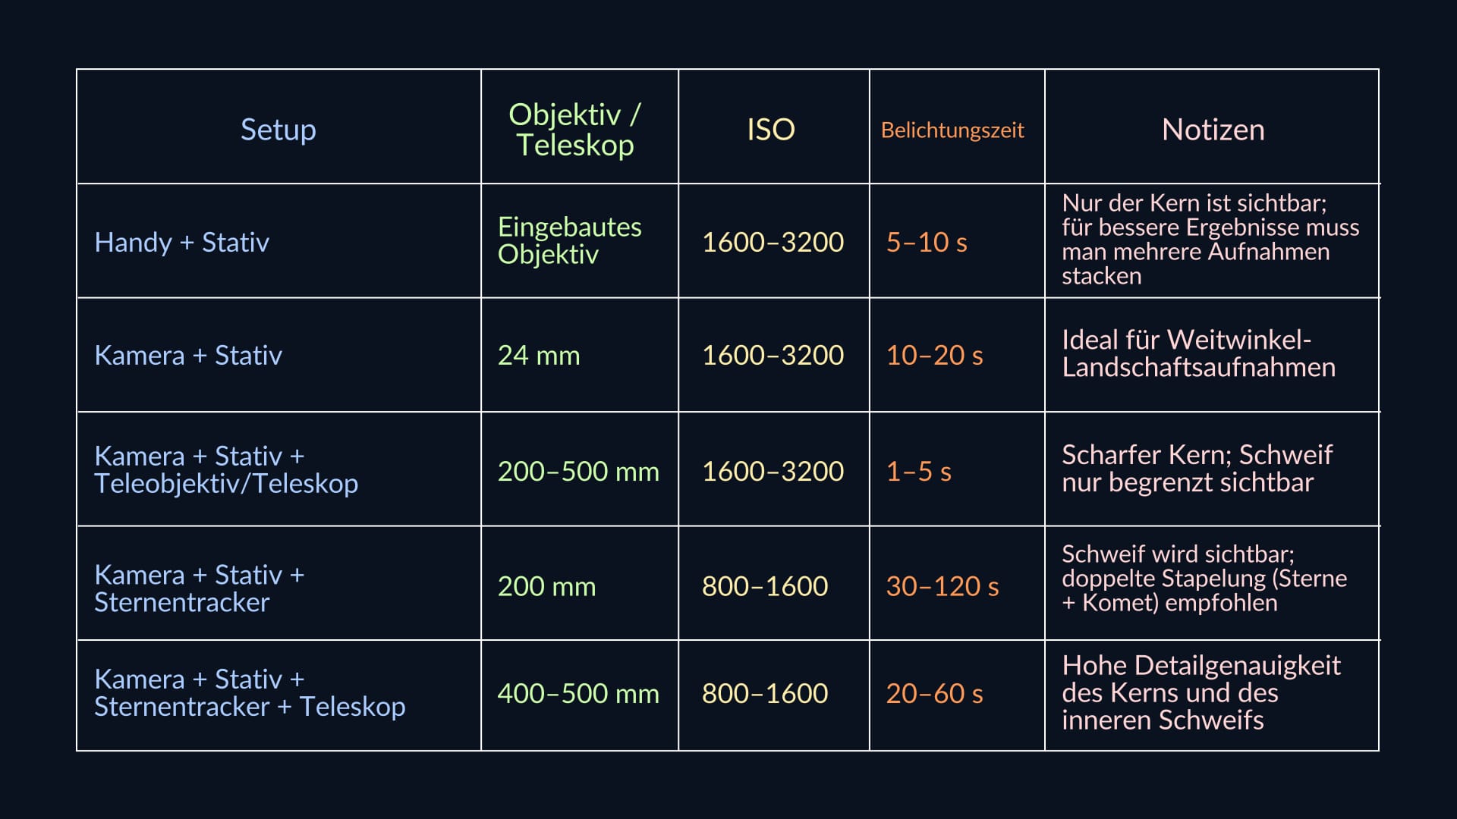The image size is (1457, 819).
Task: Click the 1–5 s exposure cell
Action: coord(918,471)
